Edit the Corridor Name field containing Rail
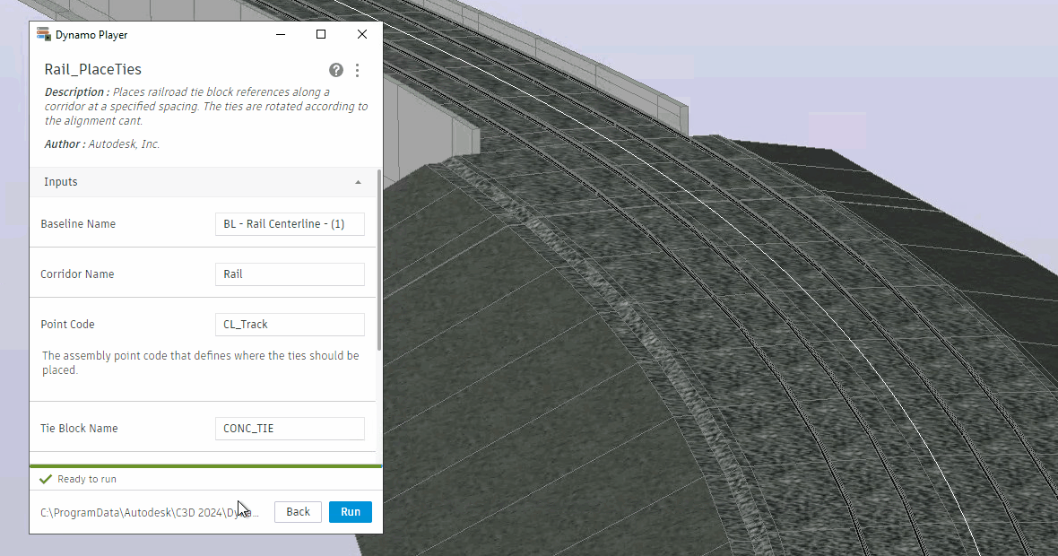Image resolution: width=1058 pixels, height=556 pixels. coord(290,274)
